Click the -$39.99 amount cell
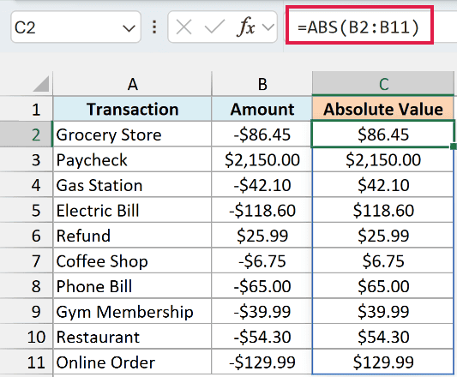The height and width of the screenshot is (377, 457). (262, 312)
